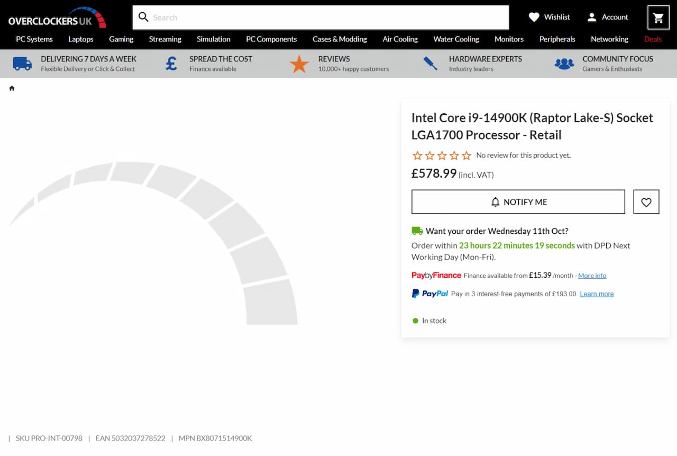Click the Overclockers UK logo
The width and height of the screenshot is (677, 456).
pyautogui.click(x=57, y=17)
